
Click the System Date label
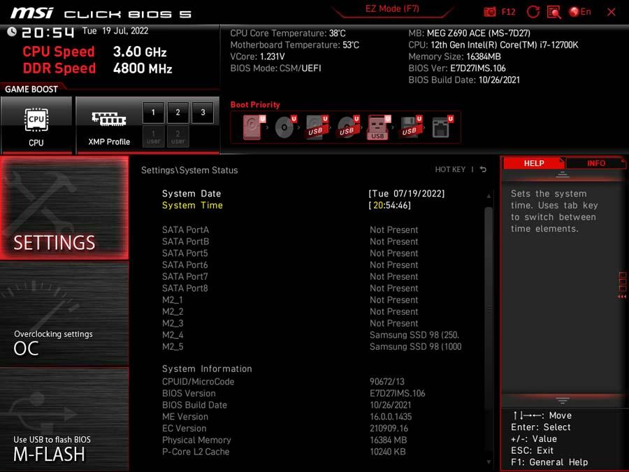[x=191, y=194]
